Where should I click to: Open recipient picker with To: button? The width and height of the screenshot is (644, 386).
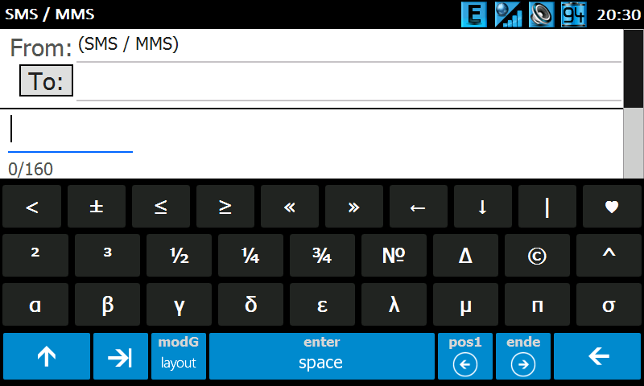[x=46, y=80]
